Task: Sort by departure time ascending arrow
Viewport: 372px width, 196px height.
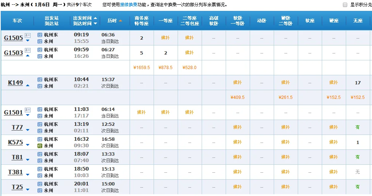Action: pos(95,18)
